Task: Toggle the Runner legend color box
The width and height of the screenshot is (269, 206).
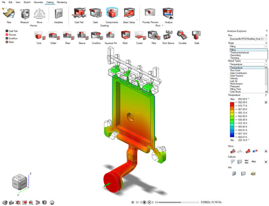Action: [x=7, y=35]
